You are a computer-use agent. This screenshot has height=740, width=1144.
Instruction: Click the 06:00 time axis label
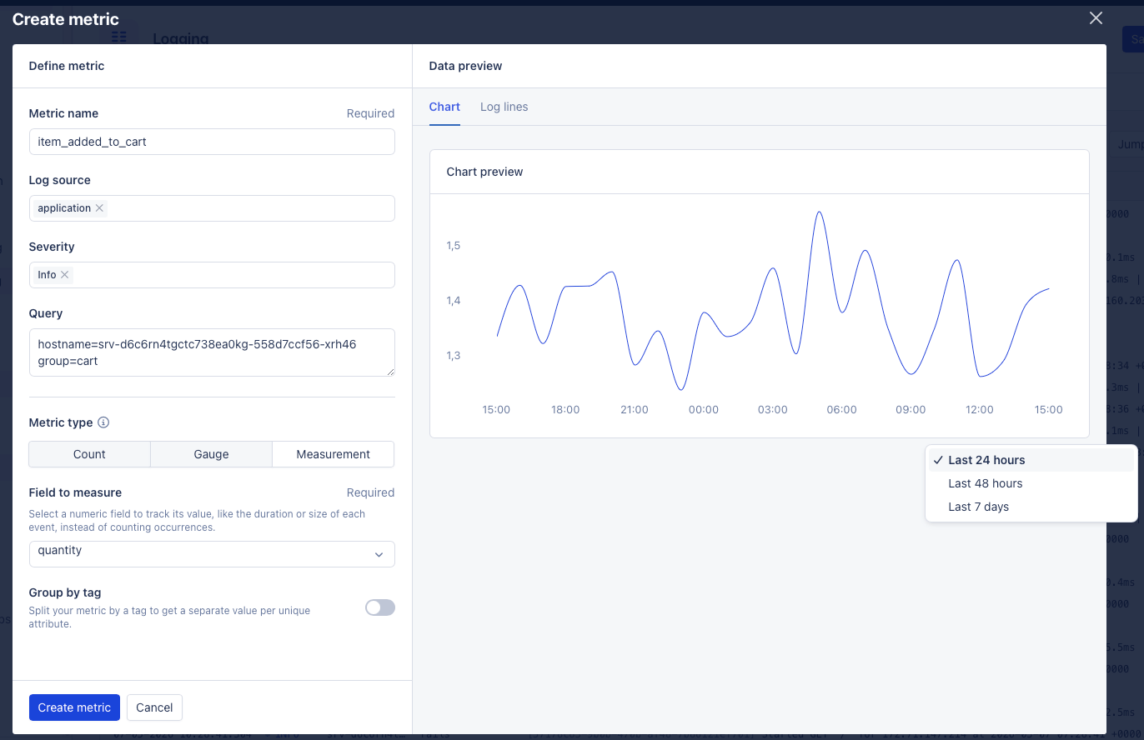[x=841, y=409]
